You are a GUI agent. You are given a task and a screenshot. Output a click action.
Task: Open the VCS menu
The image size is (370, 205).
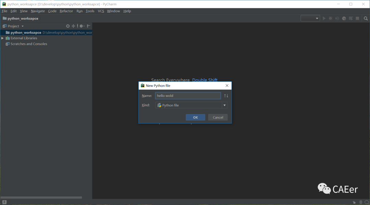coord(101,11)
